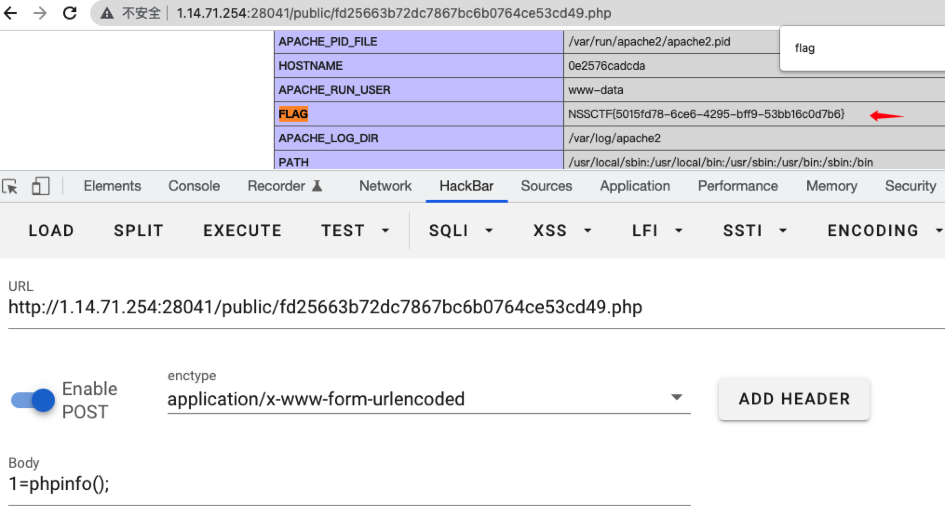Switch to the Console tab
The width and height of the screenshot is (945, 516).
194,186
